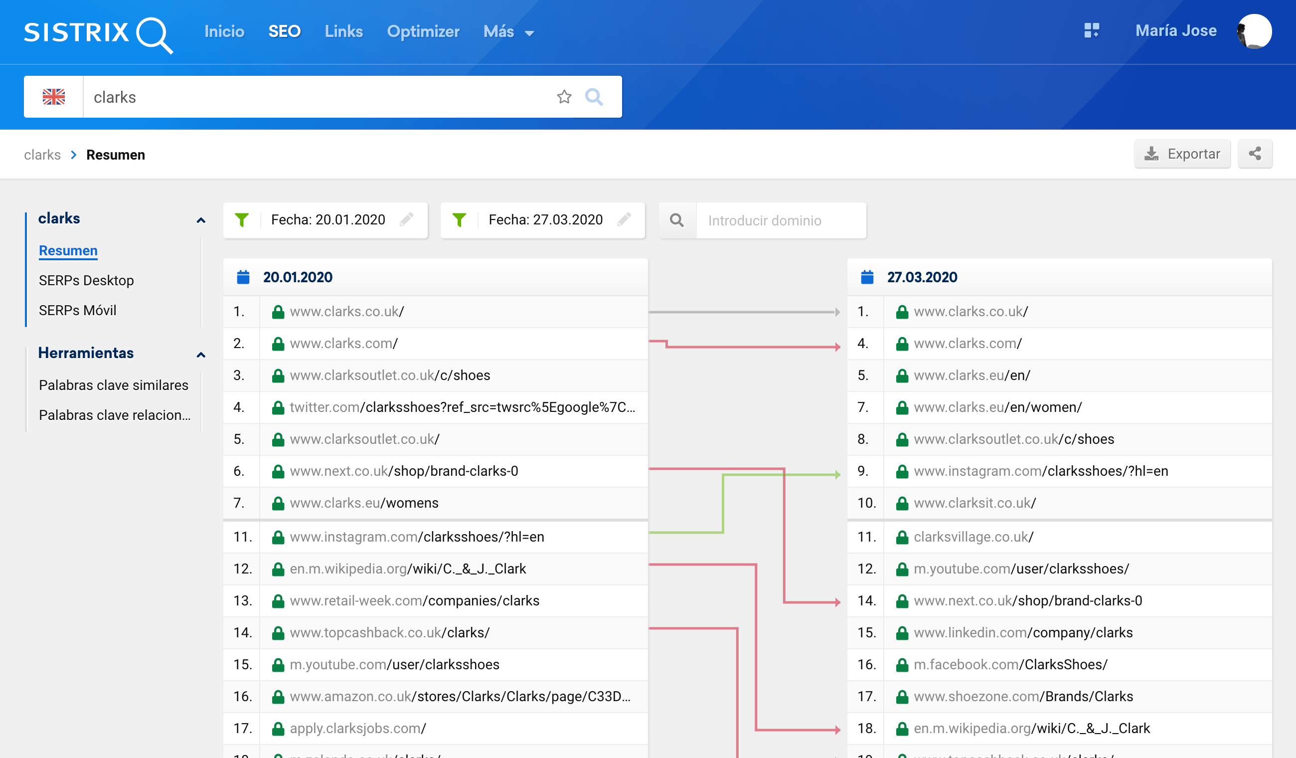The height and width of the screenshot is (758, 1296).
Task: Edit the 27.03.2020 date filter pencil
Action: (624, 220)
